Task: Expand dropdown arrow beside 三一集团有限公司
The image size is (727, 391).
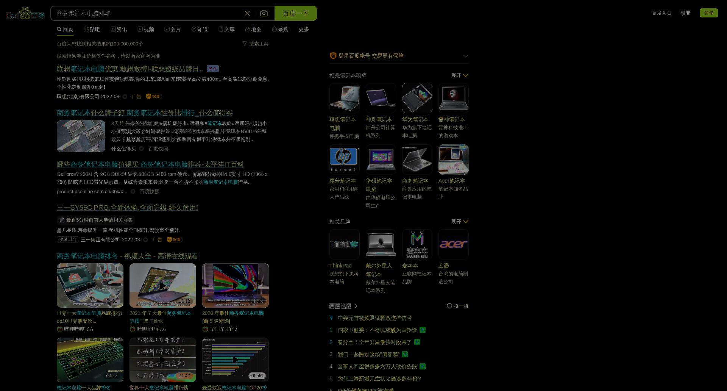Action: (x=145, y=240)
